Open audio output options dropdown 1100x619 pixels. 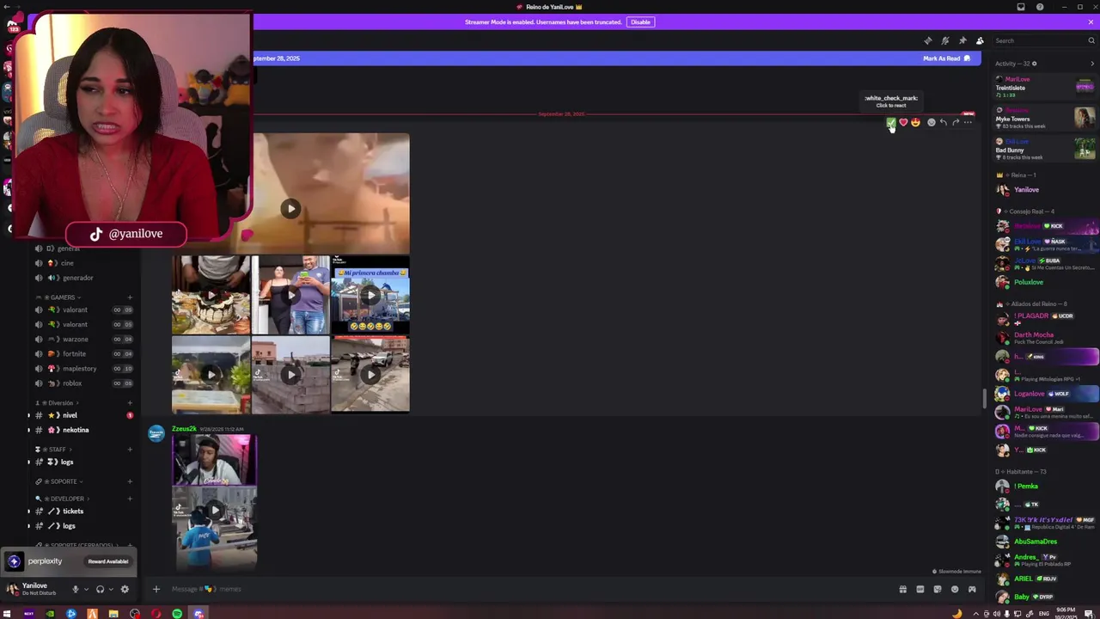[x=111, y=589]
